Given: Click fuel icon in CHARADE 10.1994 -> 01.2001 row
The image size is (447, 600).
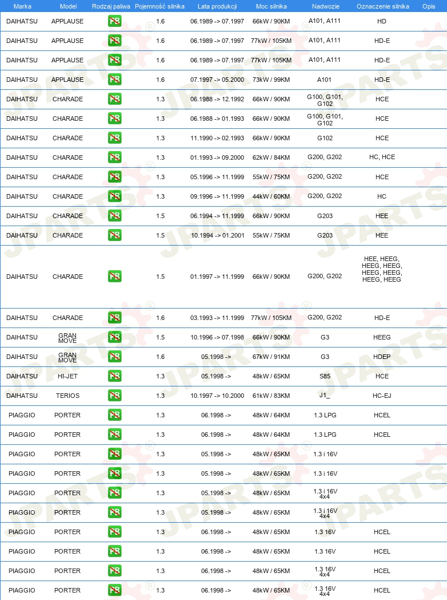Looking at the screenshot, I should pos(115,235).
